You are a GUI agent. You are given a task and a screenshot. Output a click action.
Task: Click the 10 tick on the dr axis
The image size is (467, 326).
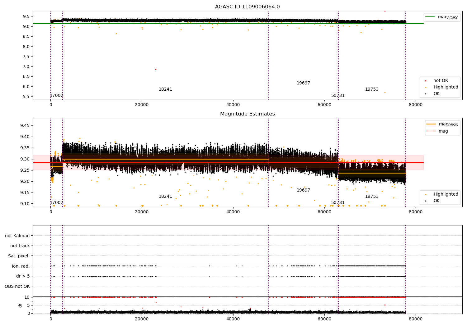tap(27, 297)
